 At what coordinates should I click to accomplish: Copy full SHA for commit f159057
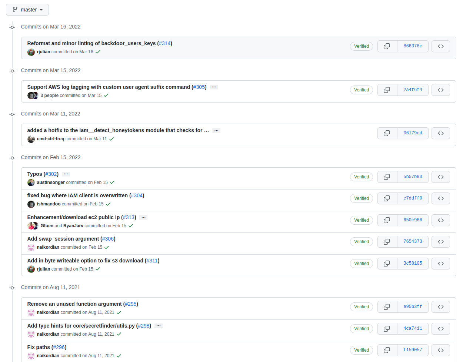coord(387,350)
